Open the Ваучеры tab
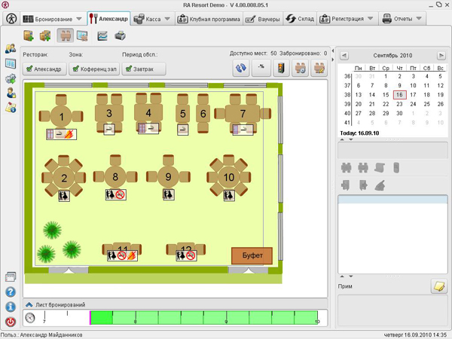 pyautogui.click(x=263, y=19)
